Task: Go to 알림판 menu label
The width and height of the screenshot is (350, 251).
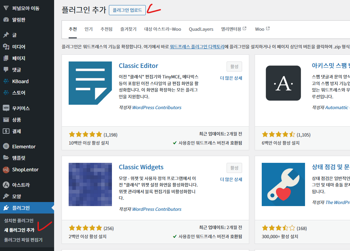Action: tap(19, 20)
